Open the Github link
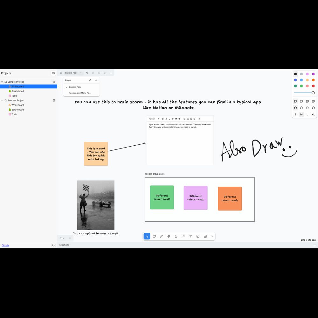The width and height of the screenshot is (318, 318). pyautogui.click(x=5, y=245)
